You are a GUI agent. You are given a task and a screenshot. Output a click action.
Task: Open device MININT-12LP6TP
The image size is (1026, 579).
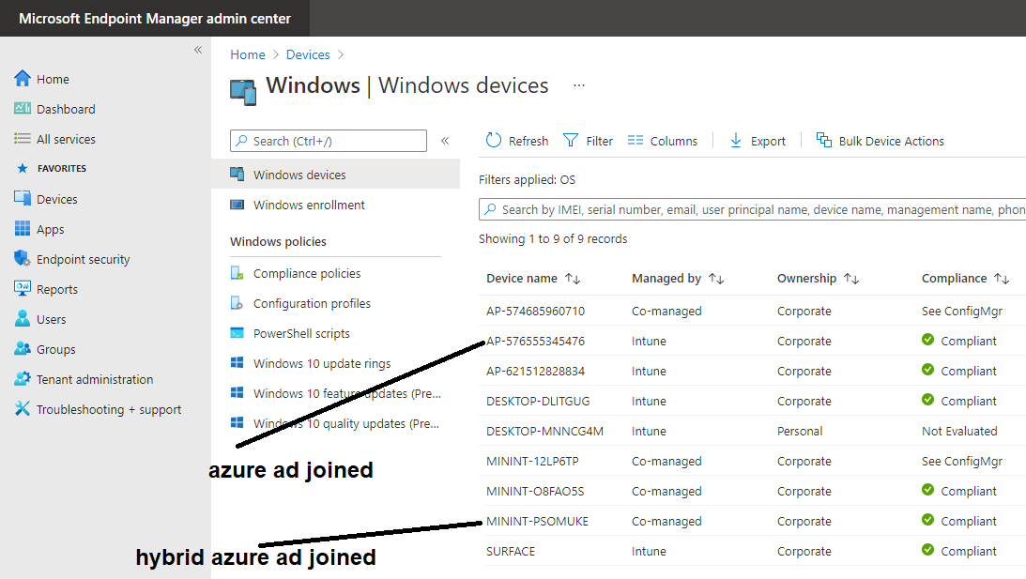pos(532,462)
